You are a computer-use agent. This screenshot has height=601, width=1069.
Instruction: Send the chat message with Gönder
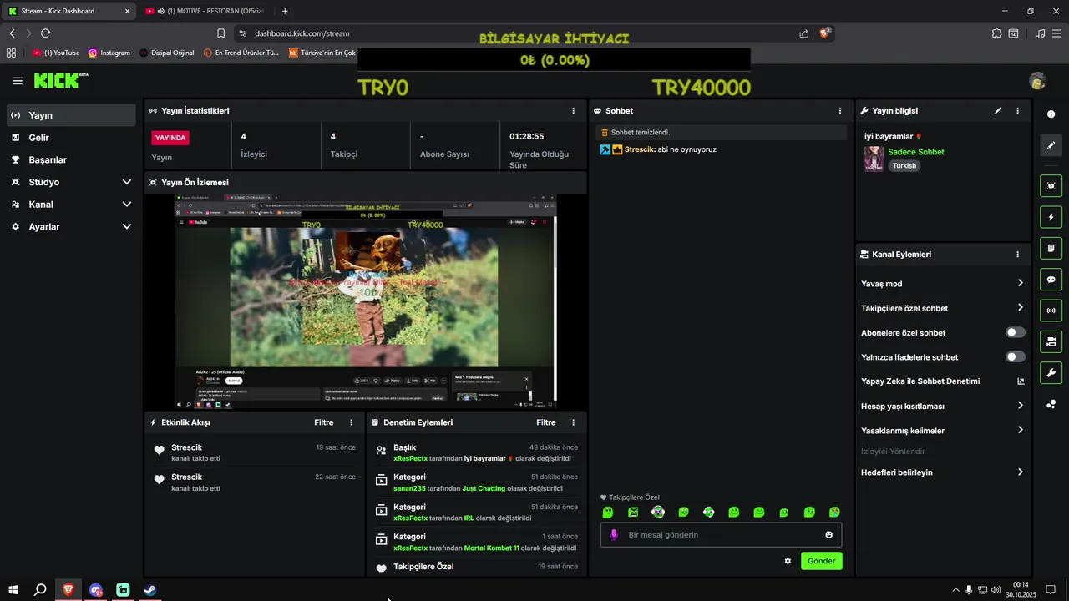tap(821, 561)
